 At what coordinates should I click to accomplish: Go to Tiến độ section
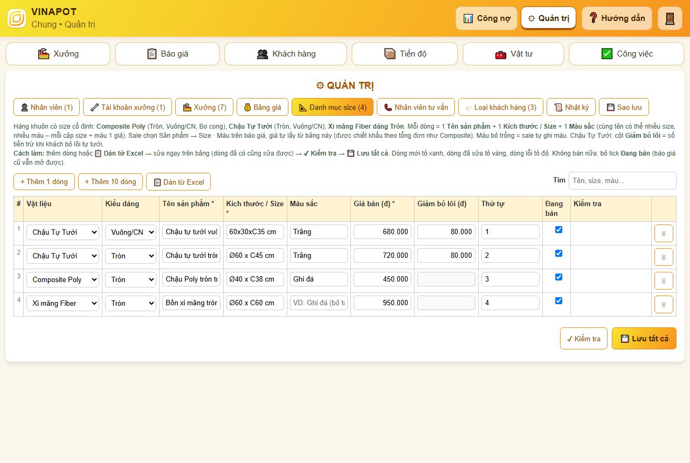click(x=405, y=54)
